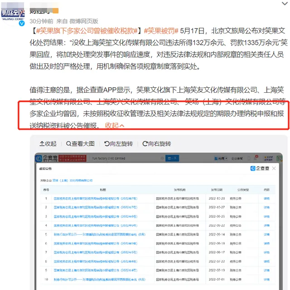Click the up-arrow icon beside image 收起
The width and height of the screenshot is (290, 290).
42,144
